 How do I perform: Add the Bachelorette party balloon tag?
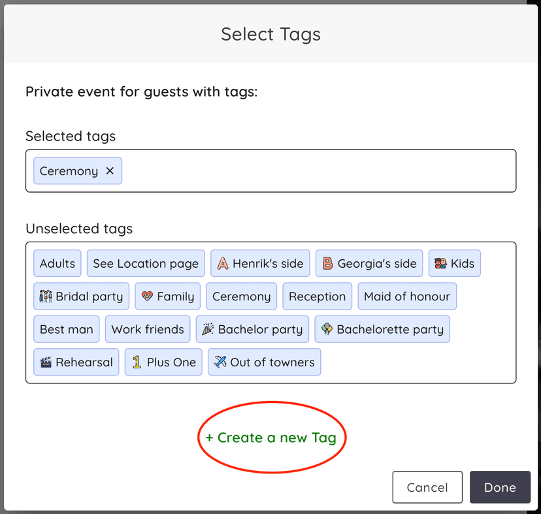(382, 329)
